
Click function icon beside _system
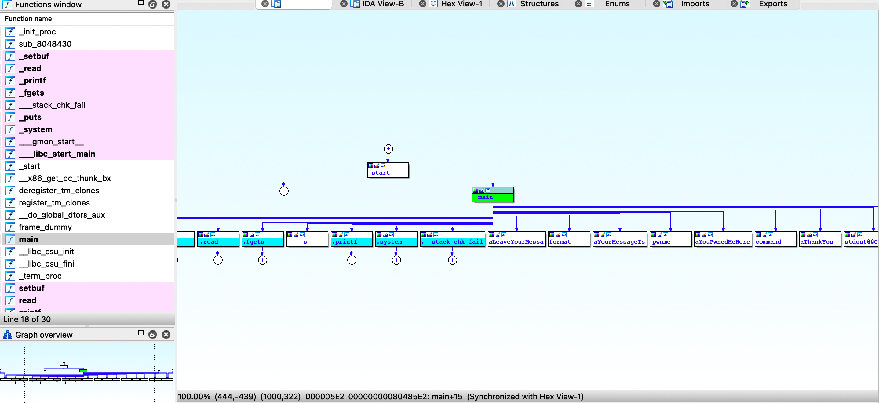click(x=11, y=130)
